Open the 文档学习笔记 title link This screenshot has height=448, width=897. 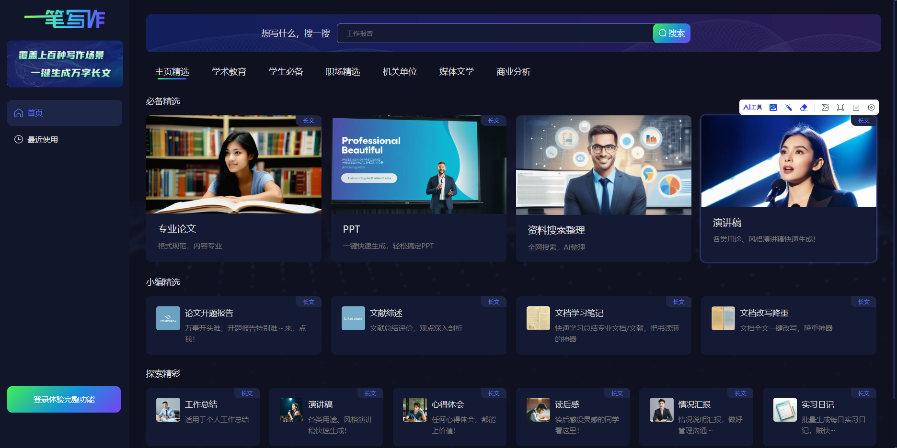point(579,313)
